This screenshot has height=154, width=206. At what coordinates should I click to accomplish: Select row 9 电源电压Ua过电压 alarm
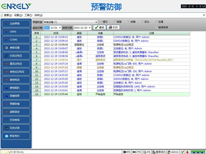111,68
